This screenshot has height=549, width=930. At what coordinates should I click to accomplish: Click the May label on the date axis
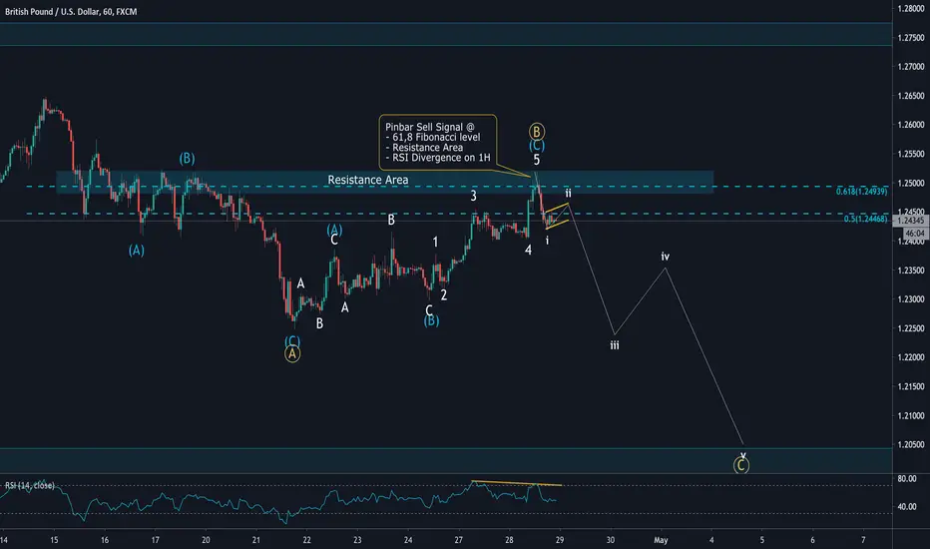[661, 541]
